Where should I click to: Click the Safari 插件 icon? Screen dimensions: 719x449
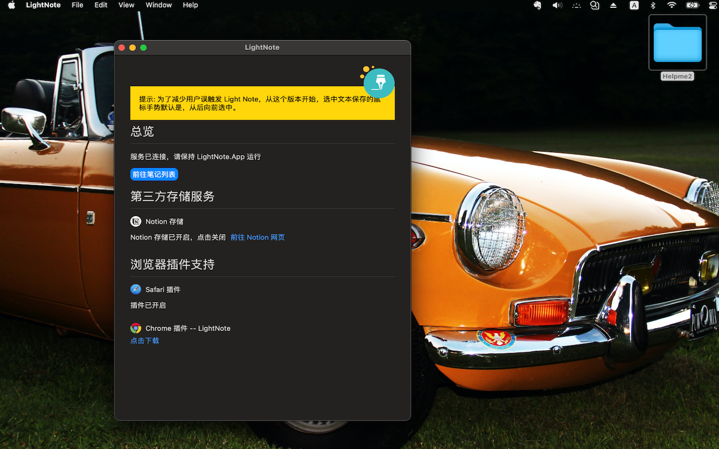135,289
